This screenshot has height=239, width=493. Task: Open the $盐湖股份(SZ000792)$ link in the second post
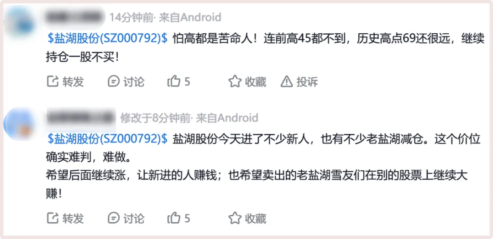108,139
